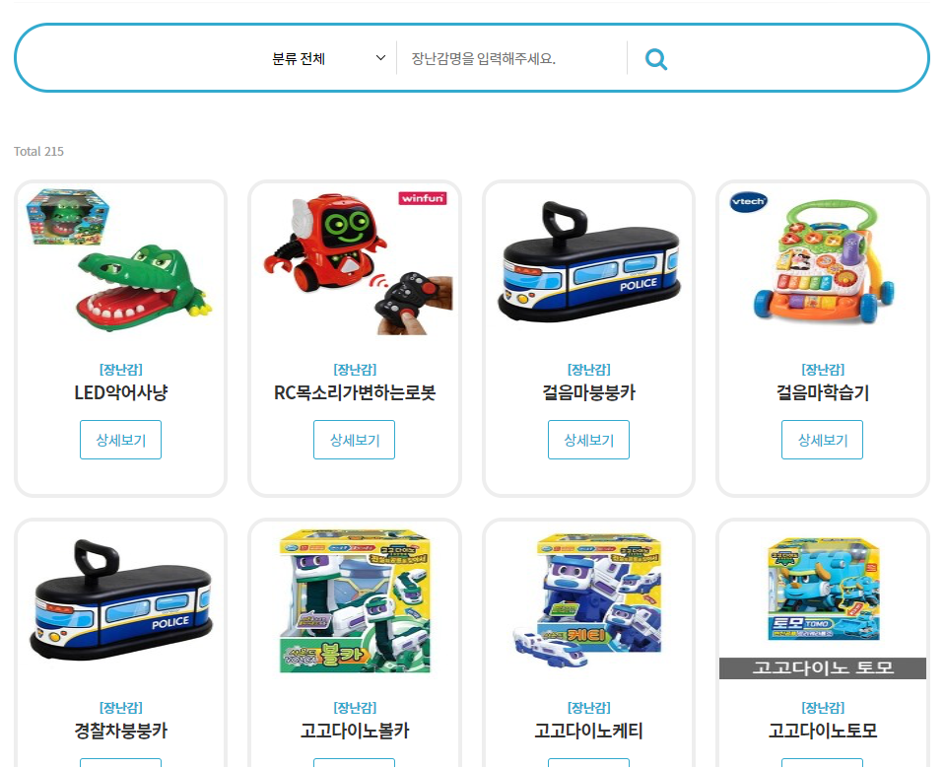945x769 pixels.
Task: Open 상세보기 for 걸음마학습기
Action: coord(822,440)
